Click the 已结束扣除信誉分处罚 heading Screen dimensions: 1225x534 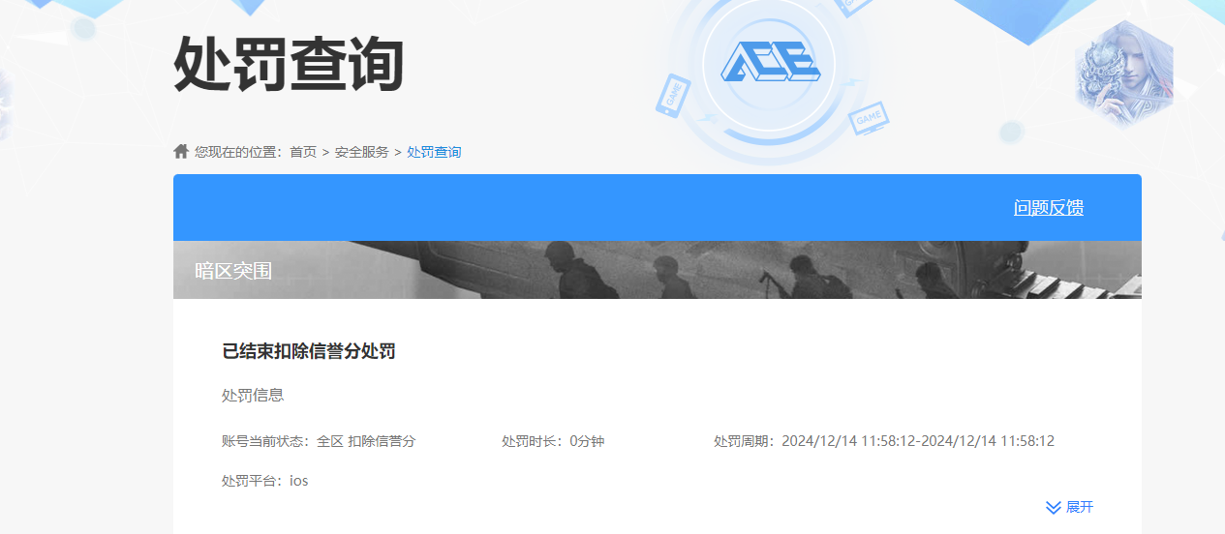pos(309,351)
